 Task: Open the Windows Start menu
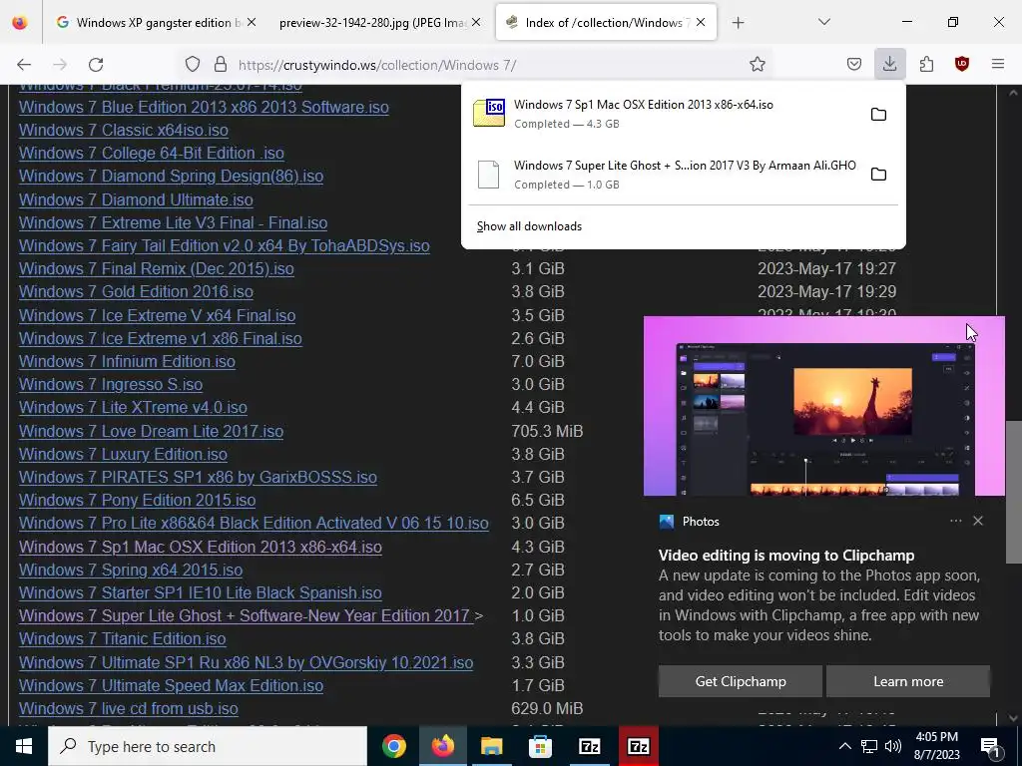tap(24, 746)
